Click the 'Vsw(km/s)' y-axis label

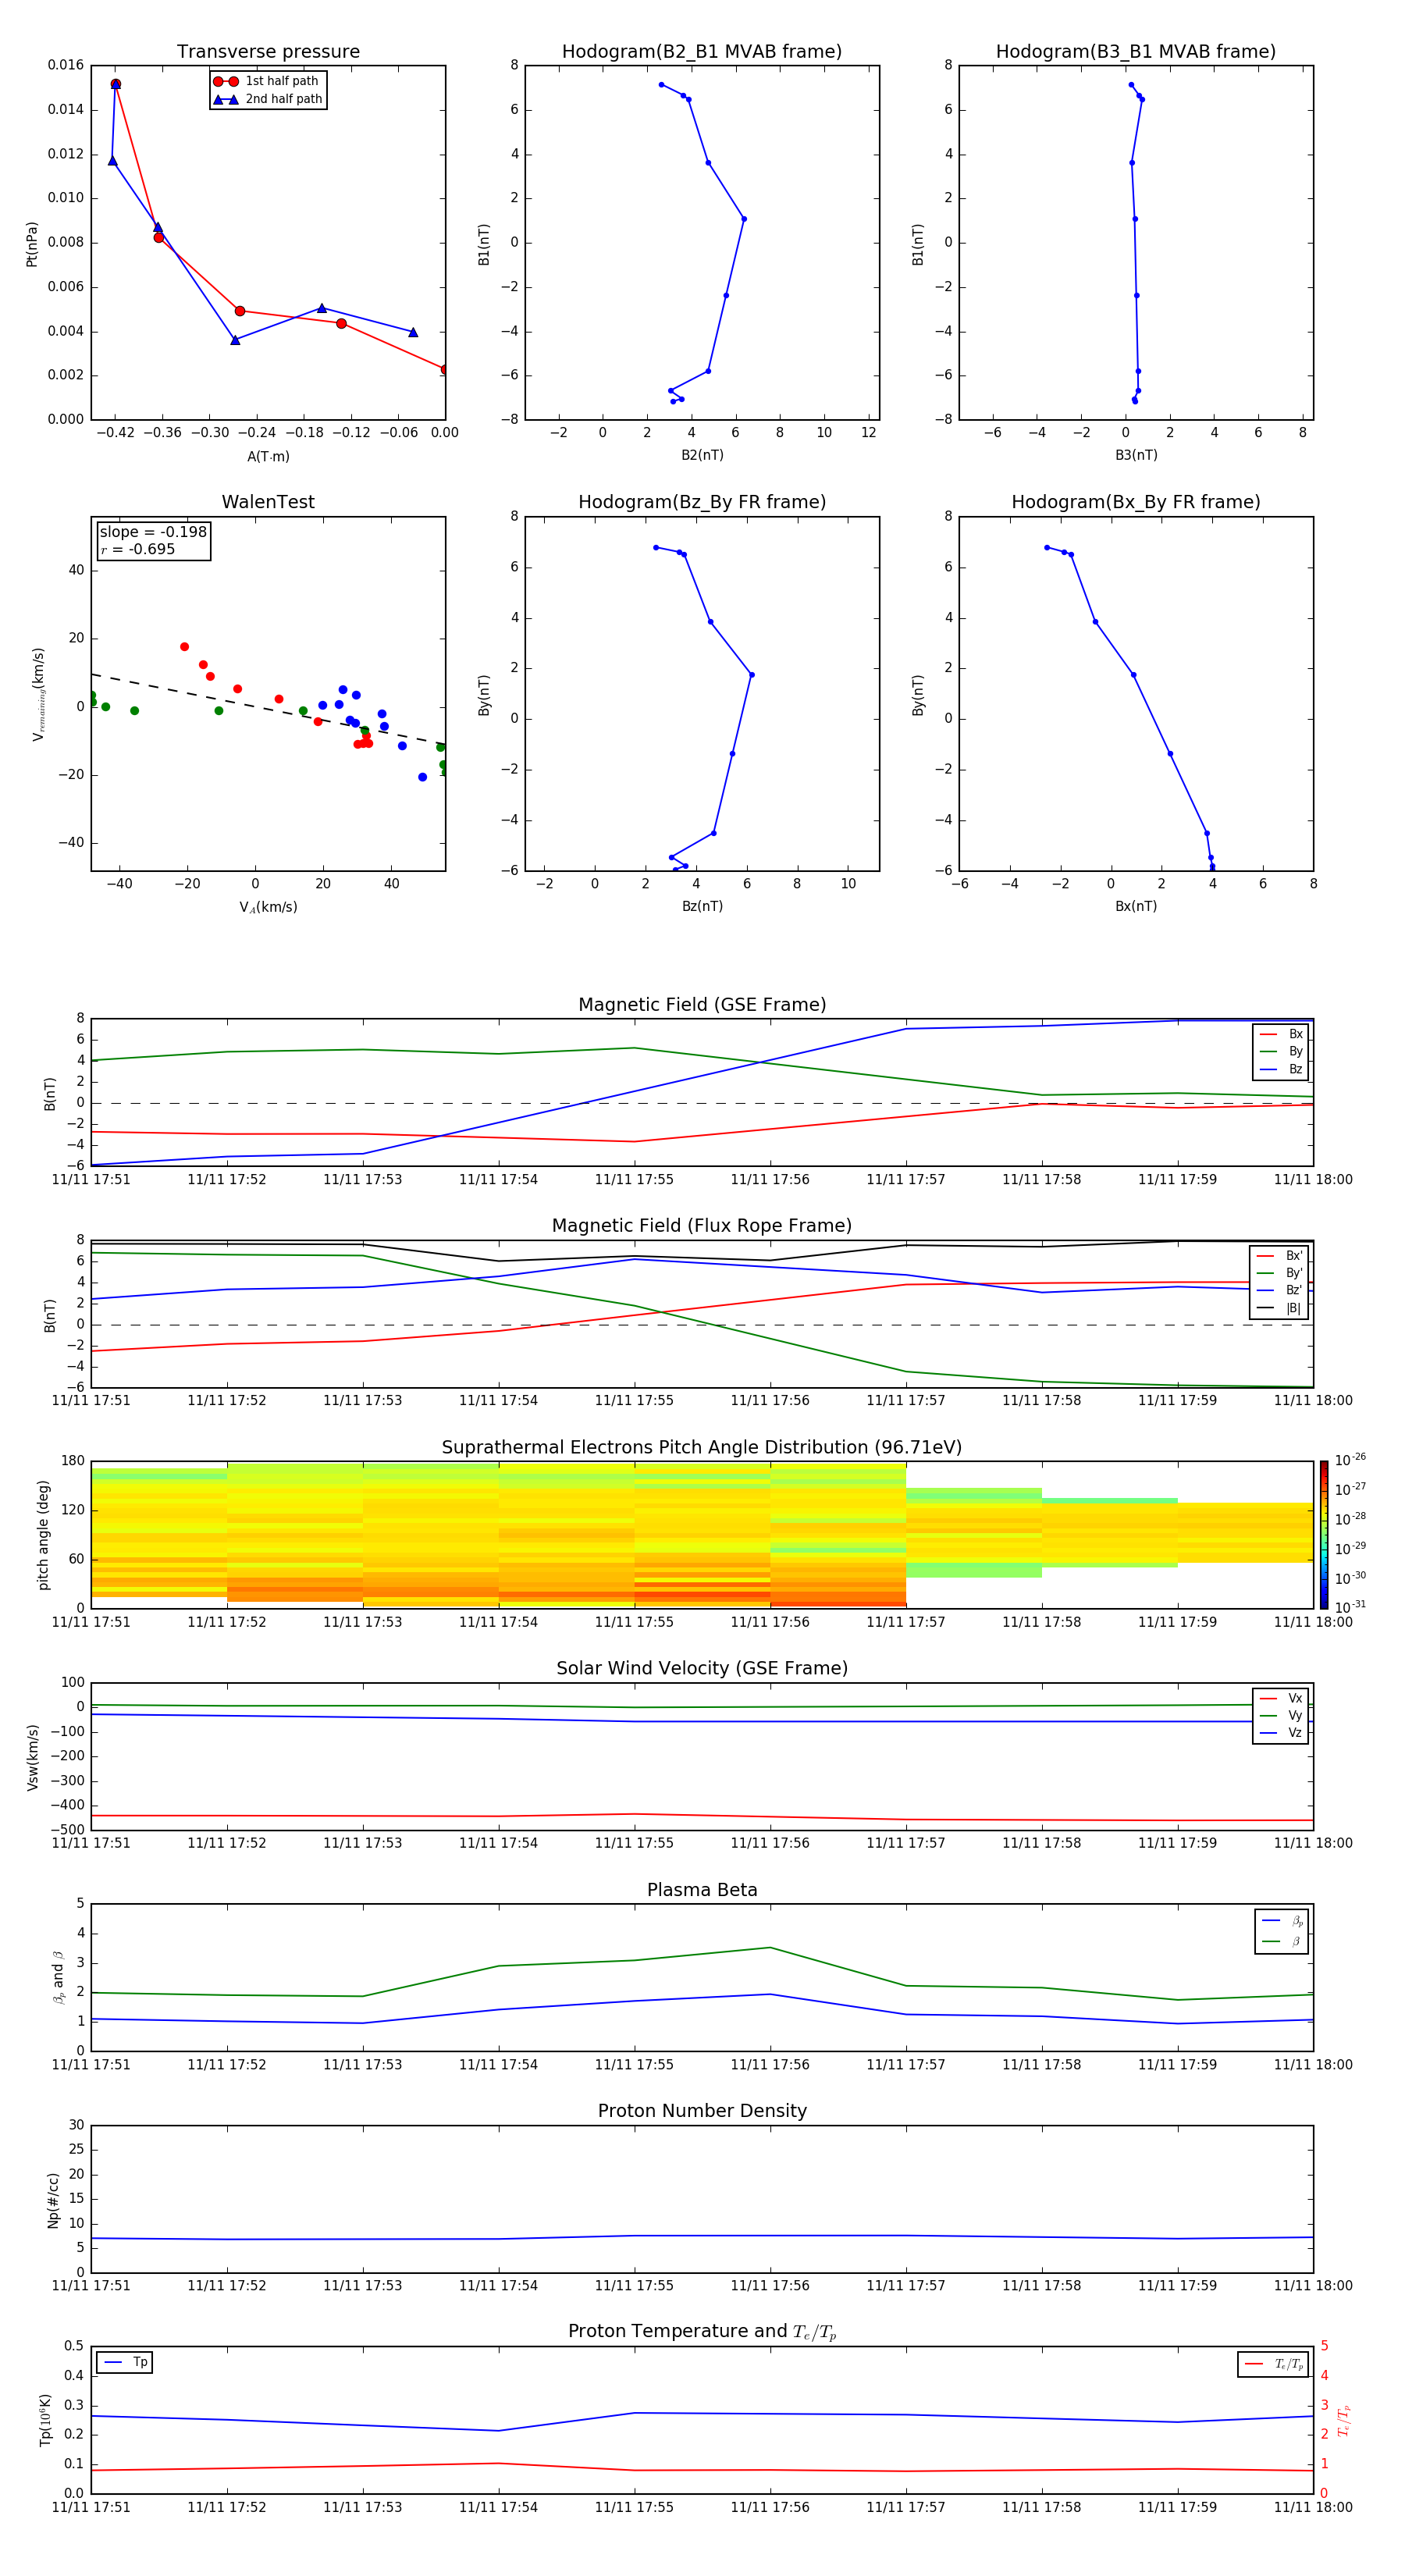pyautogui.click(x=32, y=1757)
